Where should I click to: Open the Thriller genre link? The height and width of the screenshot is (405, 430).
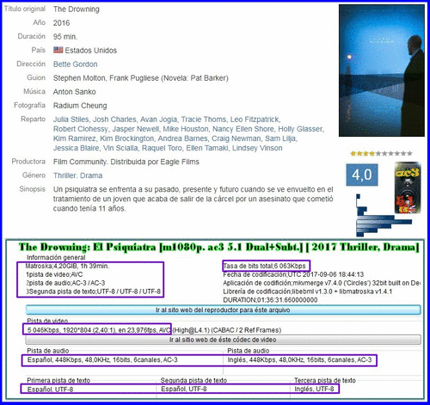pos(64,175)
